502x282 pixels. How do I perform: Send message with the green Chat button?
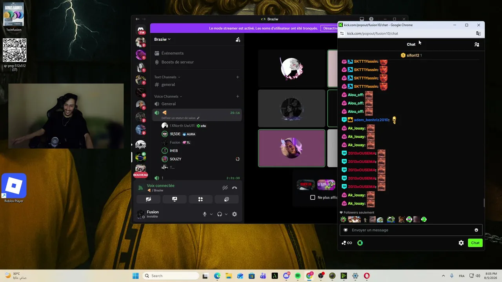(475, 243)
